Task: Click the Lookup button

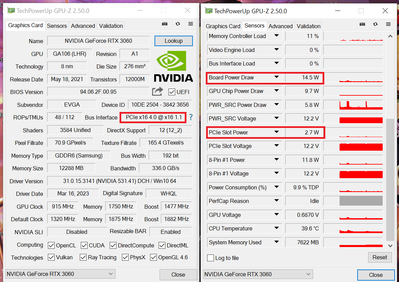Action: tap(174, 41)
